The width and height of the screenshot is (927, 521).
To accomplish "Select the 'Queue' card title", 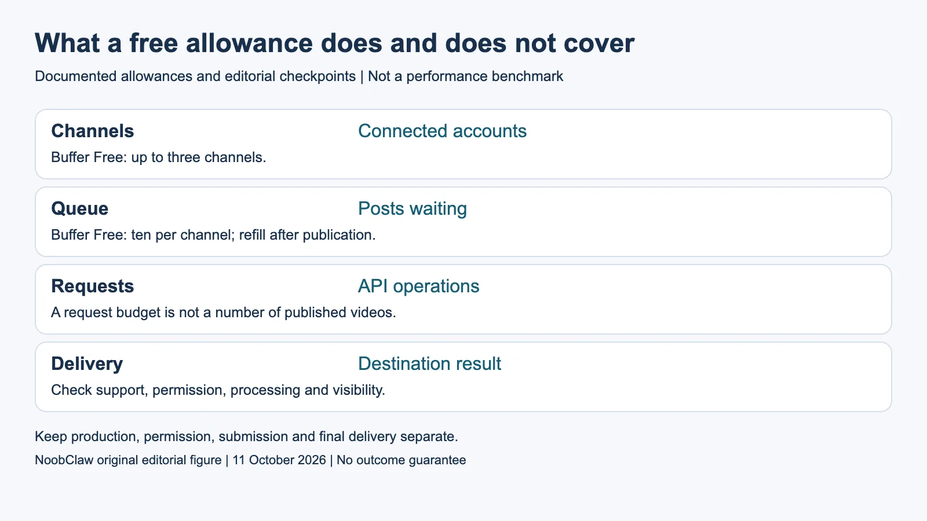I will click(x=80, y=208).
